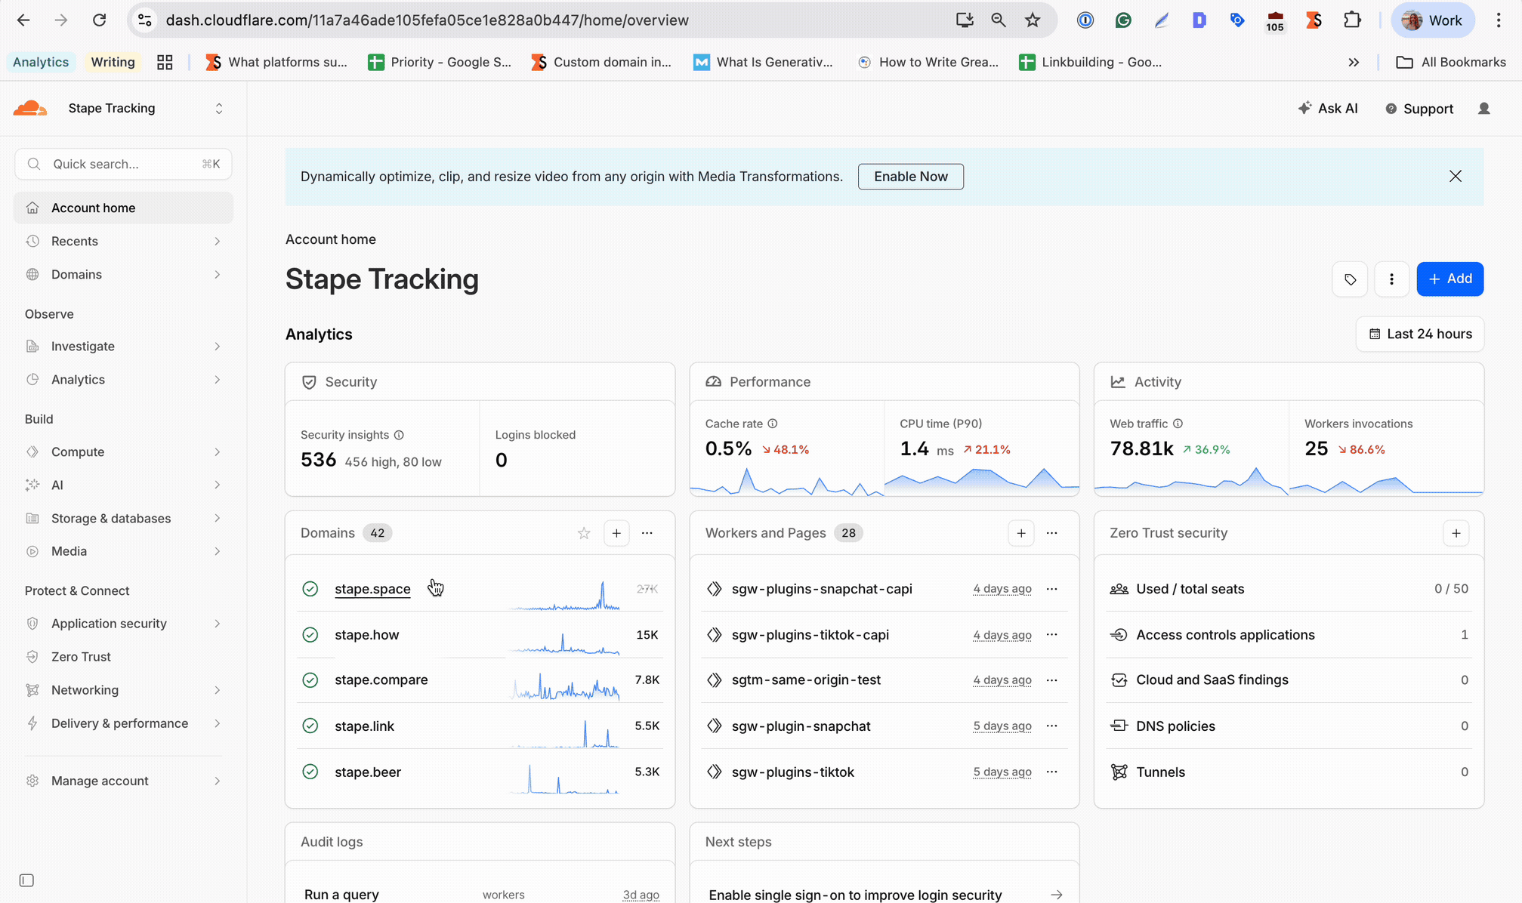Screen dimensions: 1522x903
Task: Dismiss the Media Transformations banner
Action: [1456, 176]
